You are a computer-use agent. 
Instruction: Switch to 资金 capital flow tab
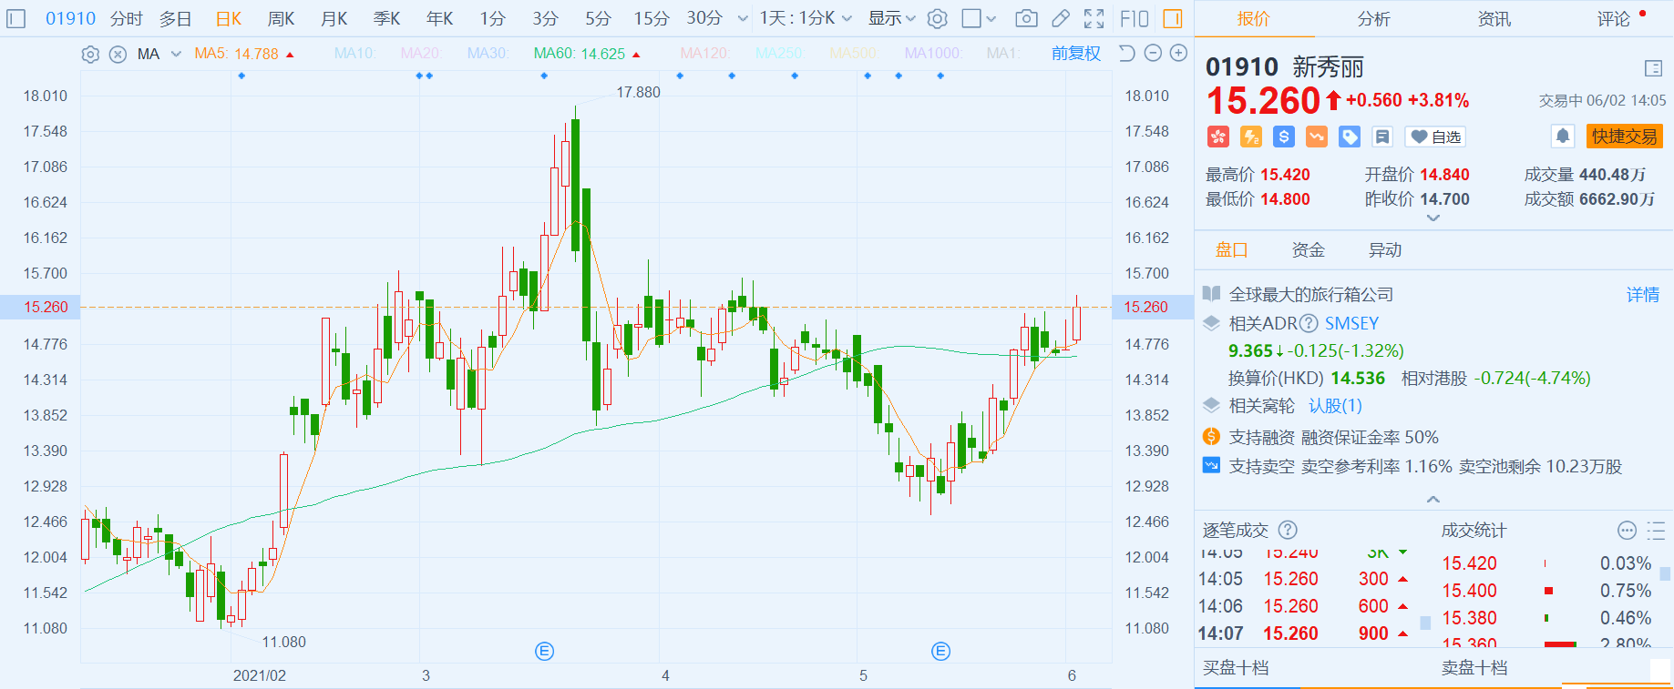tap(1309, 250)
